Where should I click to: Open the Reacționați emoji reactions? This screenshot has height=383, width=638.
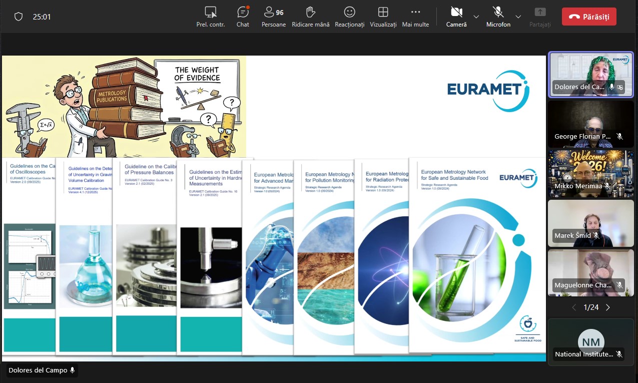pos(349,17)
